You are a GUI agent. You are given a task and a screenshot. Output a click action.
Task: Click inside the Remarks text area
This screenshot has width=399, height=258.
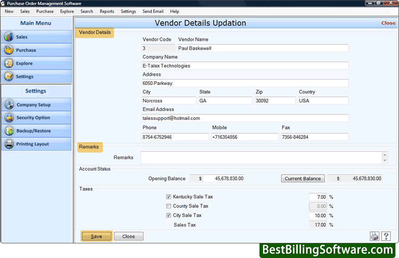pyautogui.click(x=261, y=158)
